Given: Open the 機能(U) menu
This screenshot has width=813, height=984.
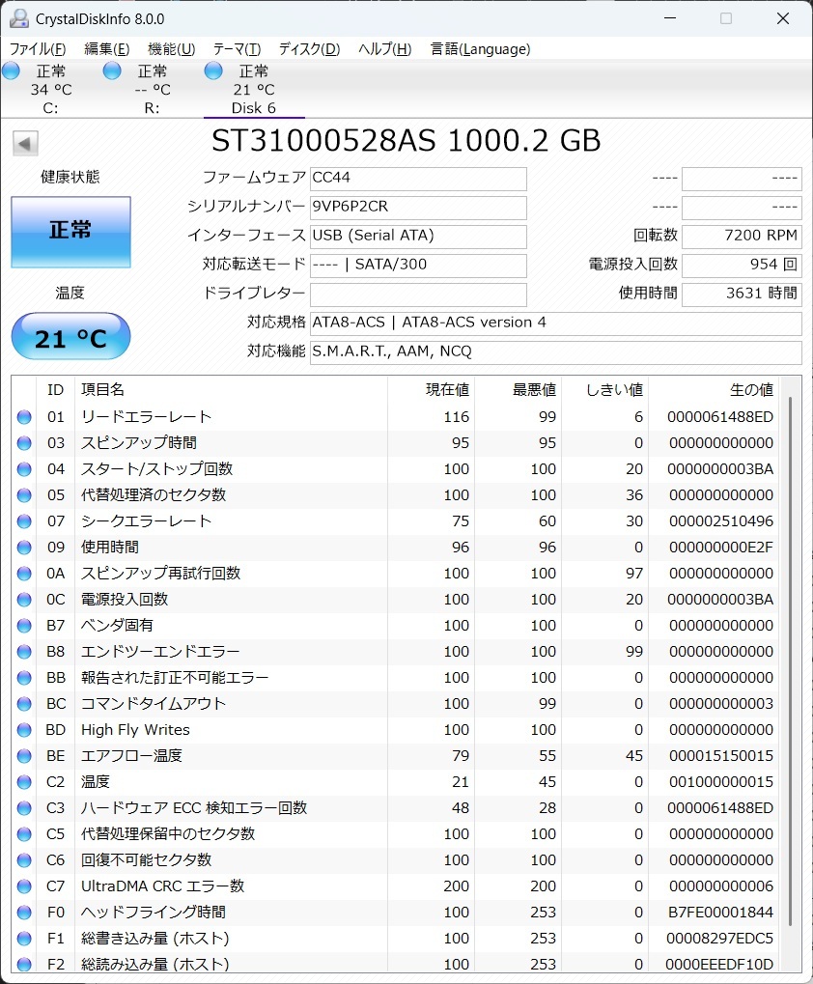Looking at the screenshot, I should click(171, 49).
